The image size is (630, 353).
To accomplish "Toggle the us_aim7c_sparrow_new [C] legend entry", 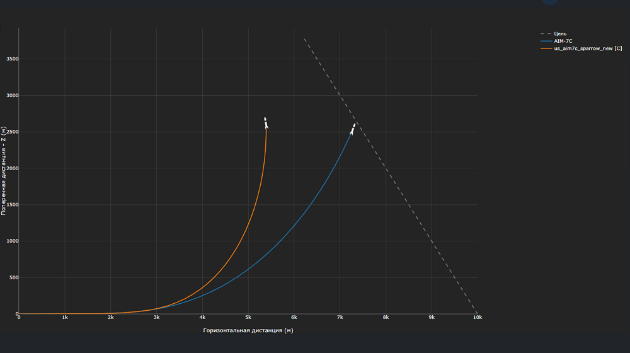I will pos(588,49).
